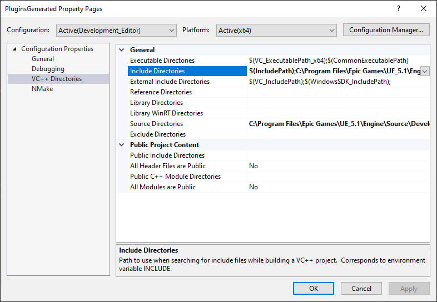
Task: Click the Configuration Properties root label
Action: pos(57,49)
